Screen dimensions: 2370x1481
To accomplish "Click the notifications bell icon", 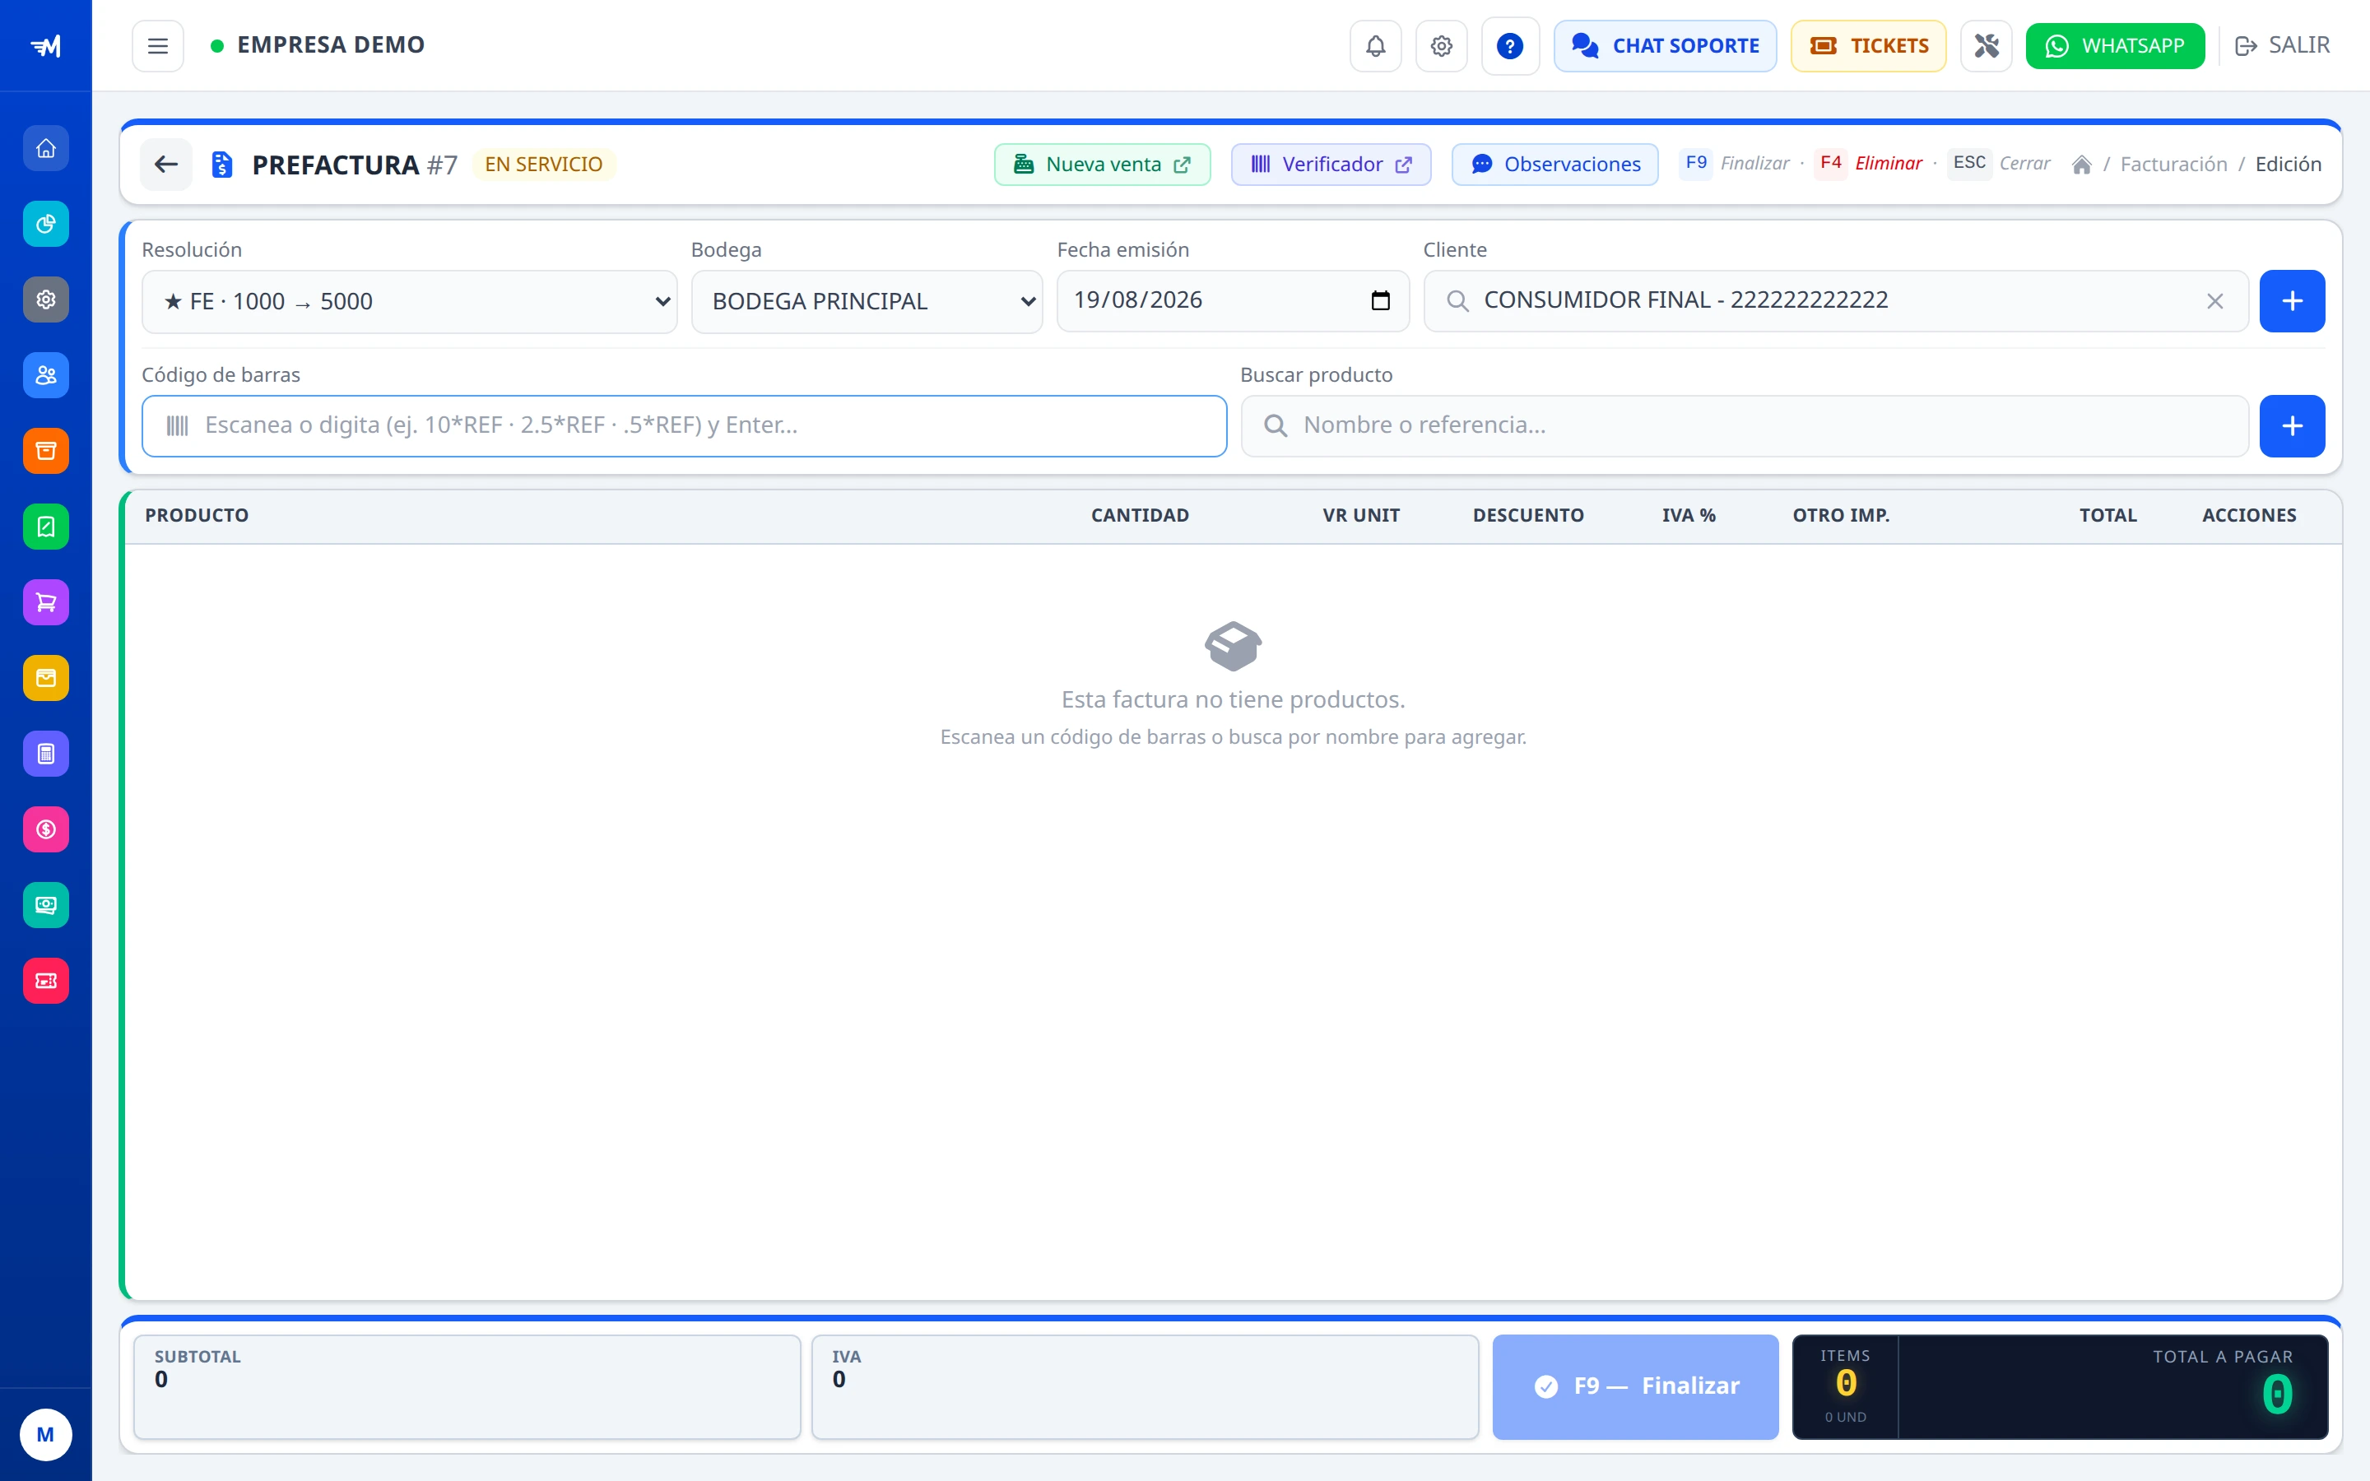I will pyautogui.click(x=1375, y=46).
